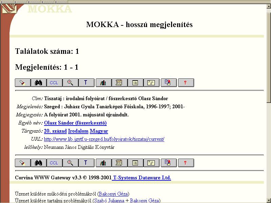Click the magnifying glass icon in the lower toolbar
This screenshot has width=271, height=203.
click(x=70, y=163)
